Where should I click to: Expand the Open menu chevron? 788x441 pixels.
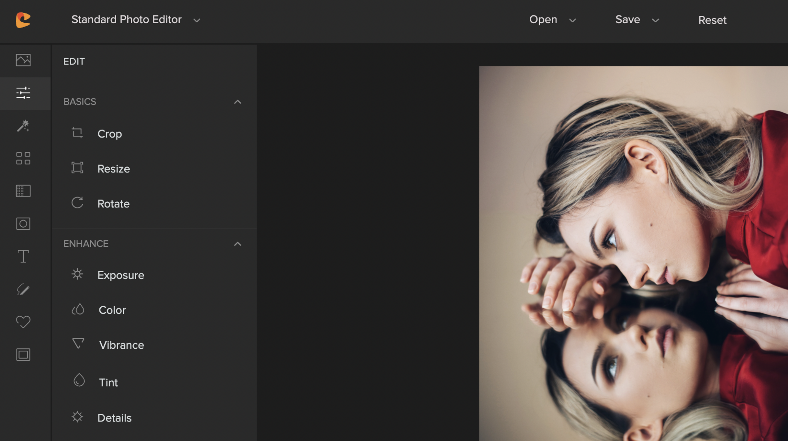pyautogui.click(x=573, y=20)
